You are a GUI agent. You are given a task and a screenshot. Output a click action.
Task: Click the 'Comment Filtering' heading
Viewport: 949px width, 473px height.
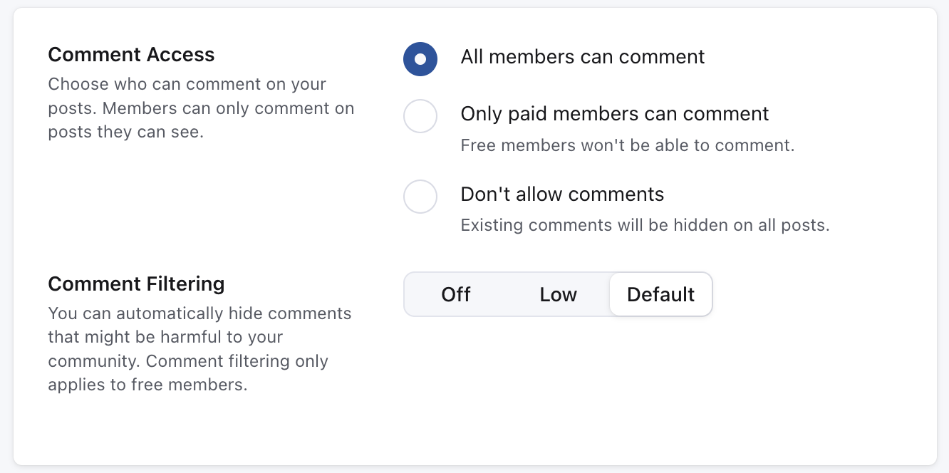136,284
